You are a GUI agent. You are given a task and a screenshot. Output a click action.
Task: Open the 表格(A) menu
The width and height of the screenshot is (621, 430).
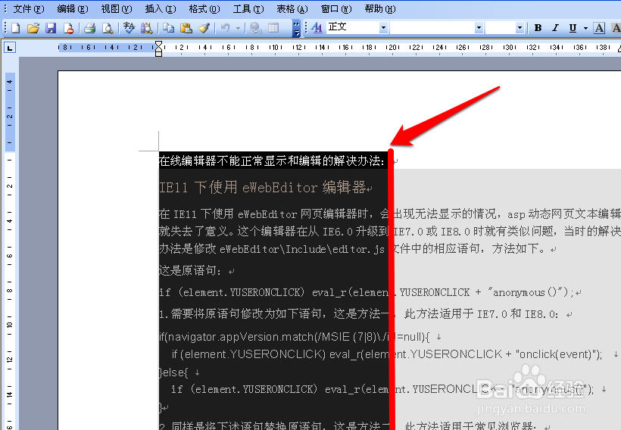(292, 9)
